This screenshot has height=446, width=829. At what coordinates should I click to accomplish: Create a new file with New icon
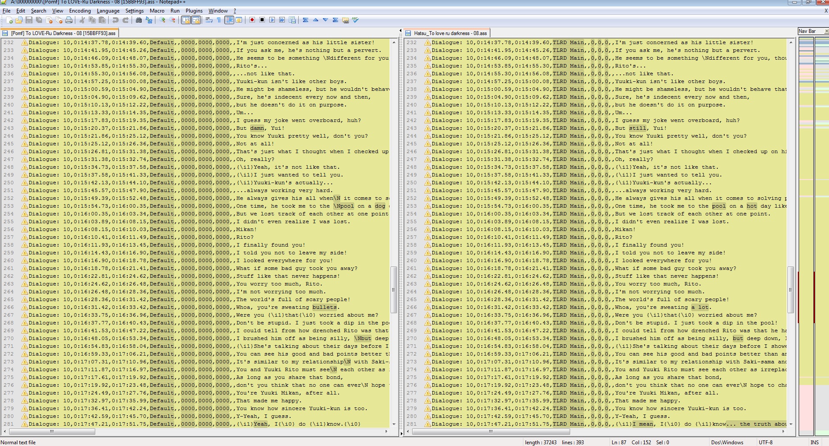(x=9, y=20)
